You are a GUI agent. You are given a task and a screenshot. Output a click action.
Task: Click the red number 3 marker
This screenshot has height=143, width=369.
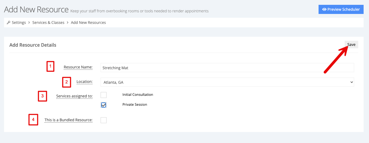coord(42,96)
